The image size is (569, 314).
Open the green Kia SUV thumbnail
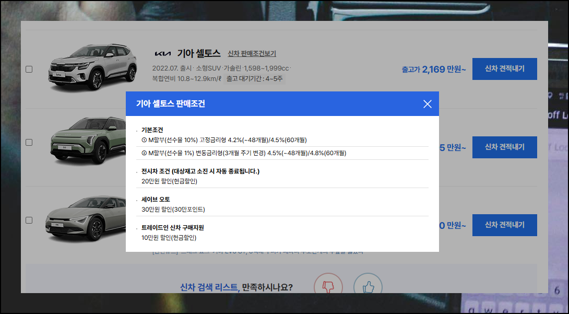[89, 142]
